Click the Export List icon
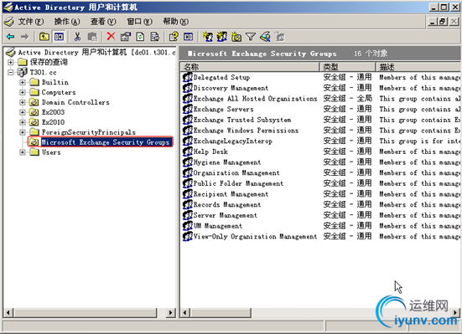This screenshot has height=334, width=462. (154, 37)
